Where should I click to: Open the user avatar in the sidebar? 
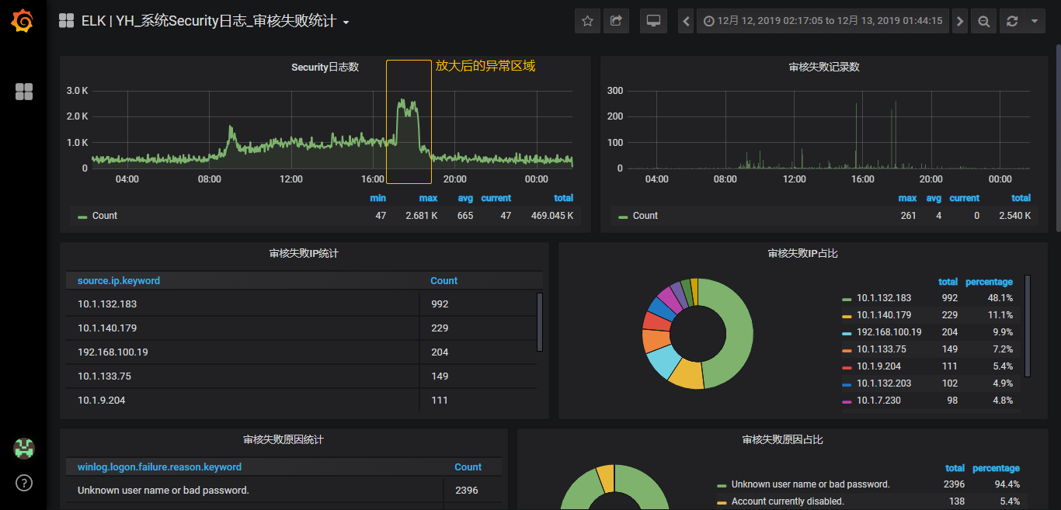click(x=24, y=448)
